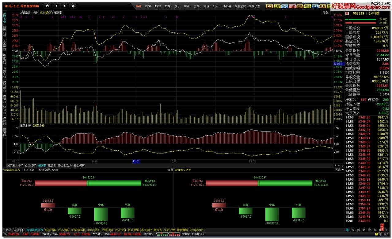Select the 细 tab in right panel footer
392x239 pixels.
(358, 230)
